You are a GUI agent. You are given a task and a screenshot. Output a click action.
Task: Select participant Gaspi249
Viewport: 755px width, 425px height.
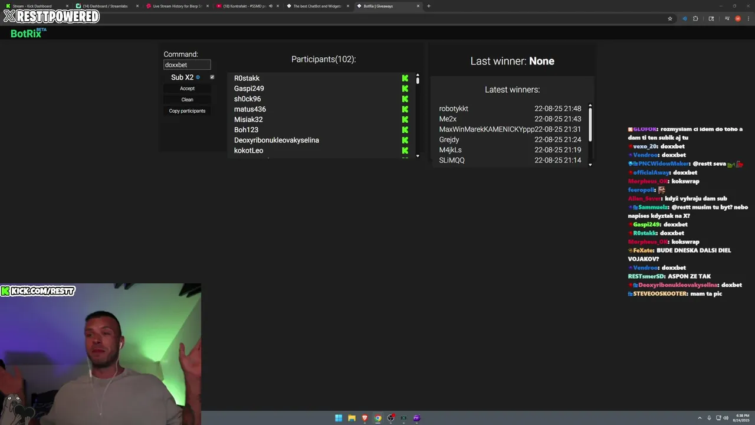(249, 89)
